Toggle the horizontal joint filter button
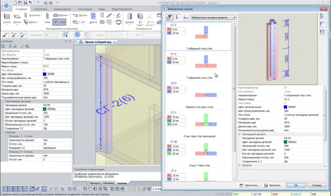The image size is (331, 196). click(x=185, y=17)
